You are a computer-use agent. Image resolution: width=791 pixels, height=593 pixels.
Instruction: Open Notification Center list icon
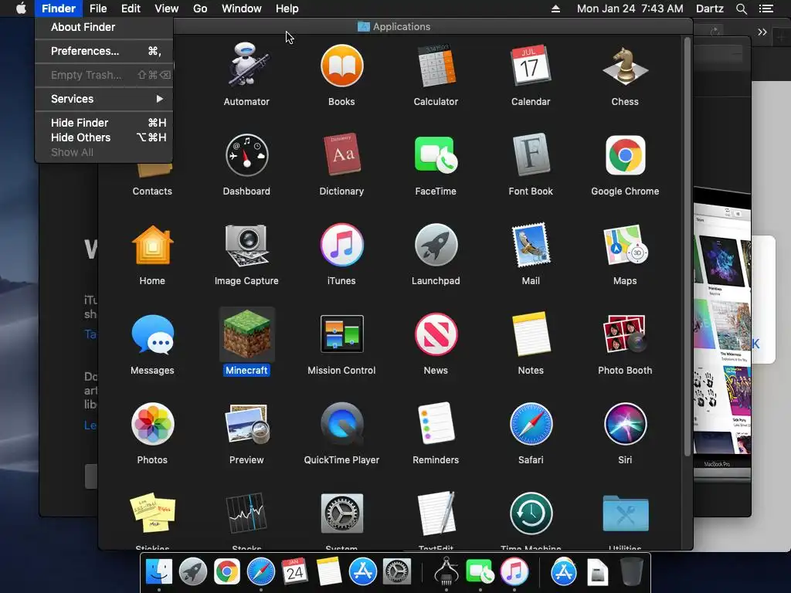pos(766,8)
